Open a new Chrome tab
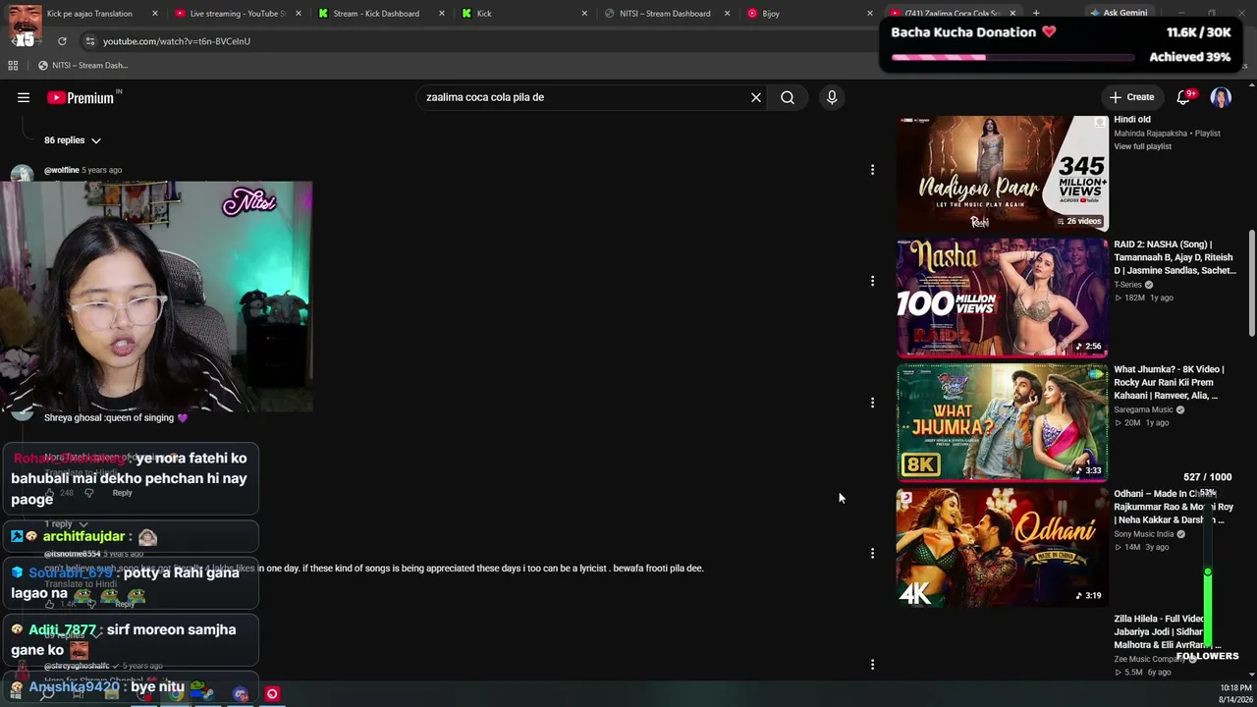This screenshot has height=707, width=1257. point(1036,14)
